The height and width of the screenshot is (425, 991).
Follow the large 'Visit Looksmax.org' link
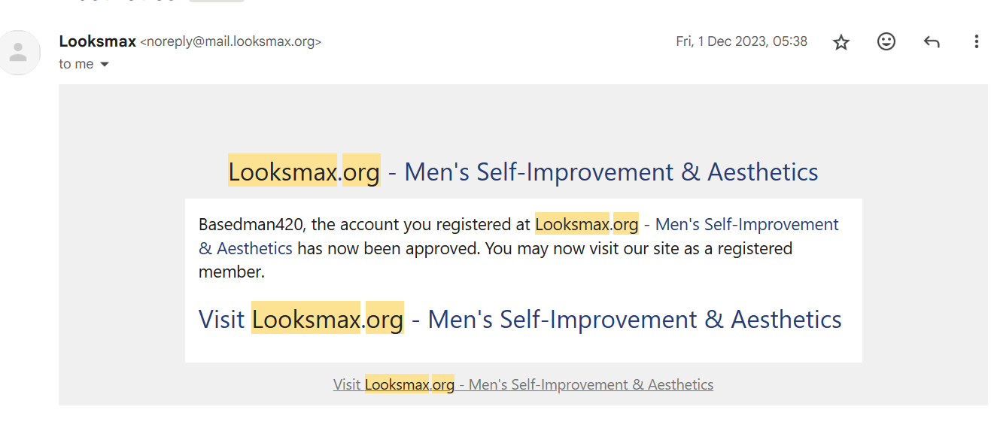[520, 319]
